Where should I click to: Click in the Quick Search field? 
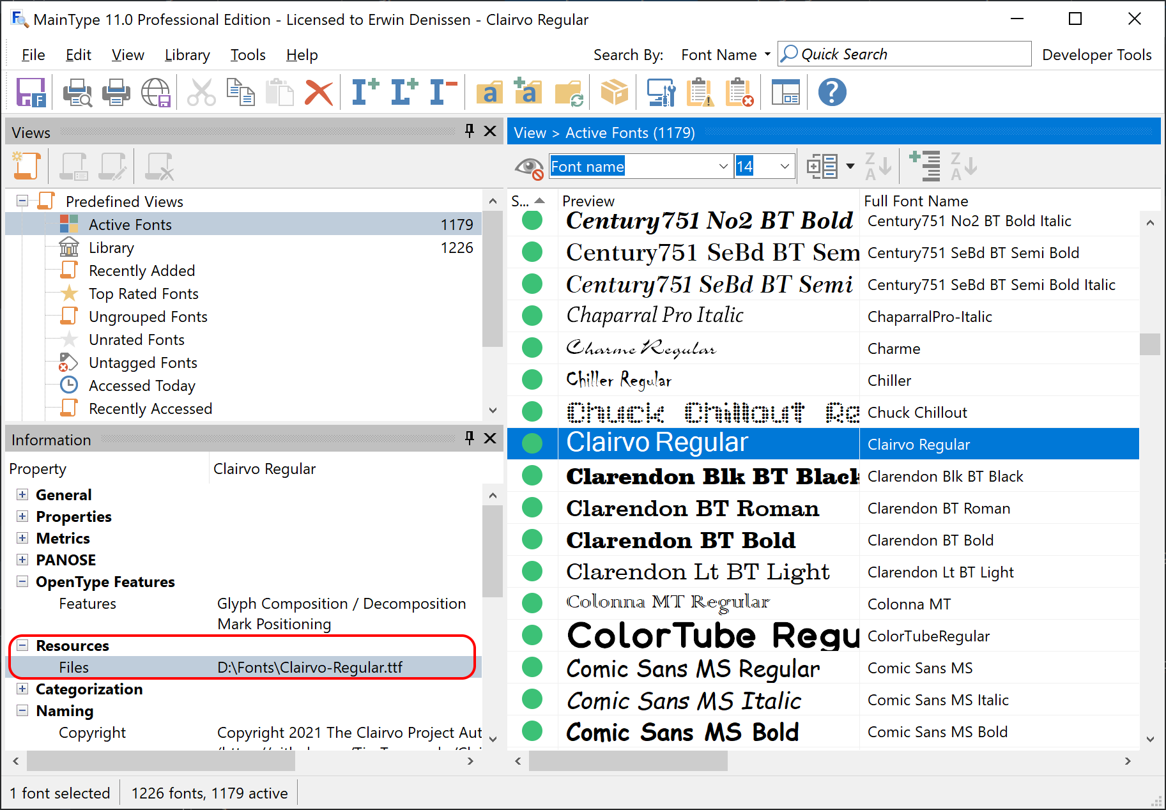[x=904, y=54]
